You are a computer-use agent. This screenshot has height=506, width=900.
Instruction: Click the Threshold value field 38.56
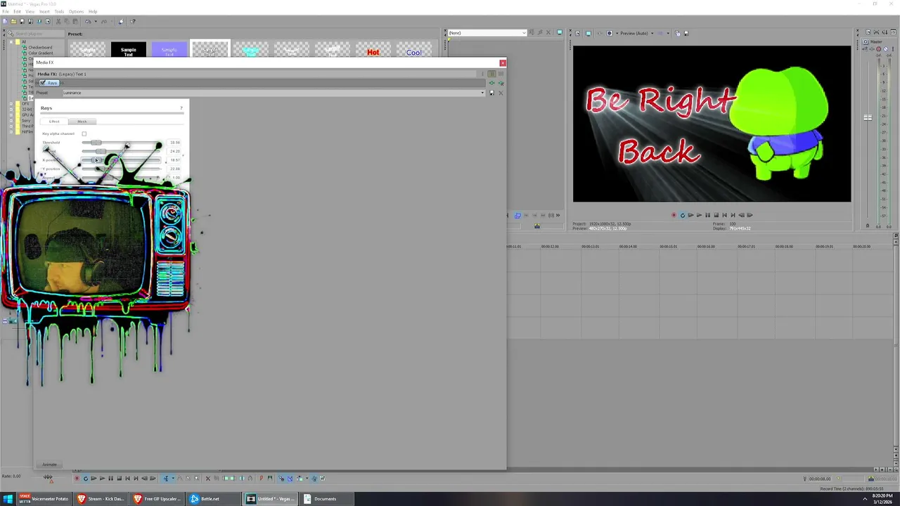tap(174, 143)
